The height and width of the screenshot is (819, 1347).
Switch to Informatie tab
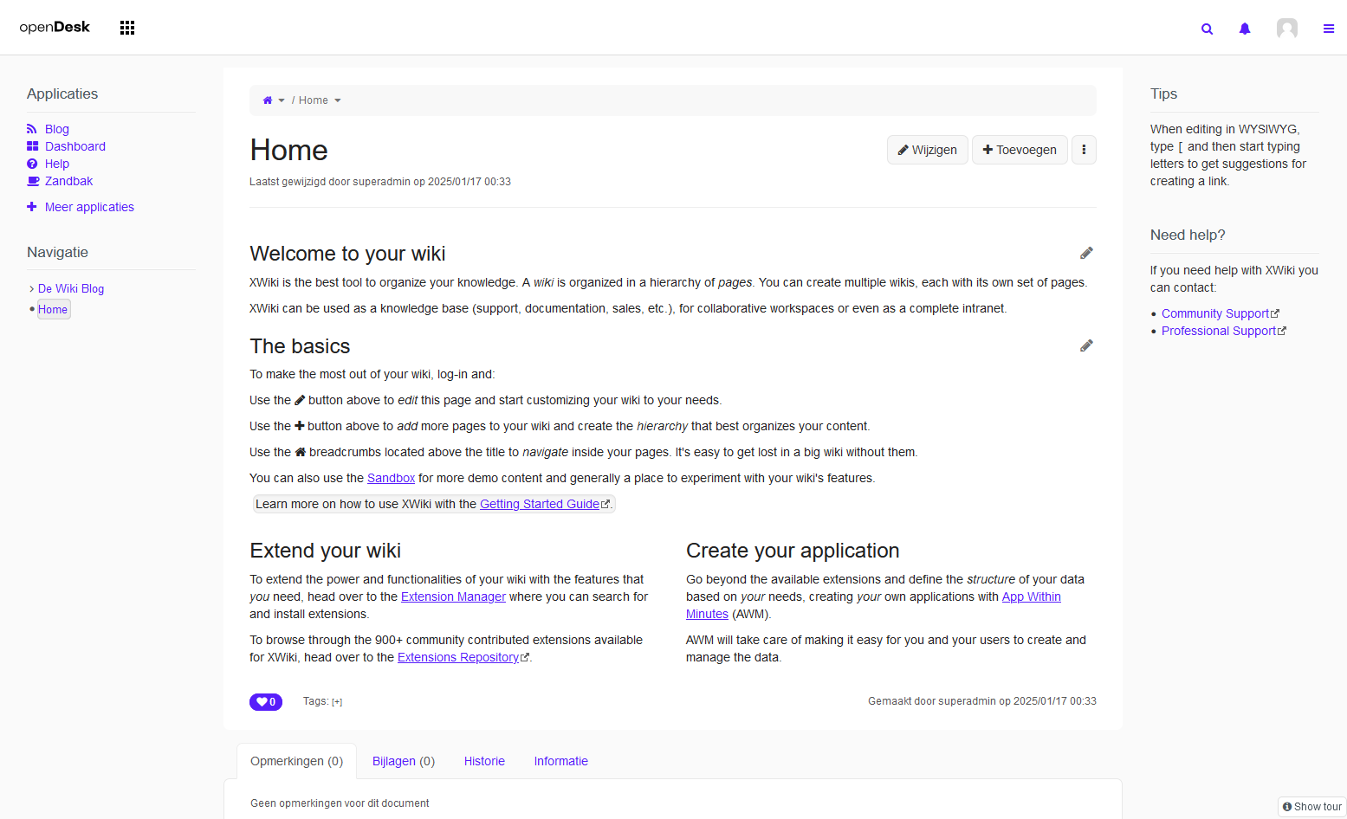pyautogui.click(x=560, y=761)
